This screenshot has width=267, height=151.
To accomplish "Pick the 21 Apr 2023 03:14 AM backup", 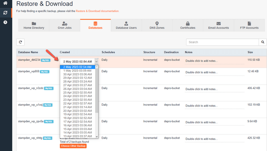I will 77,107.
